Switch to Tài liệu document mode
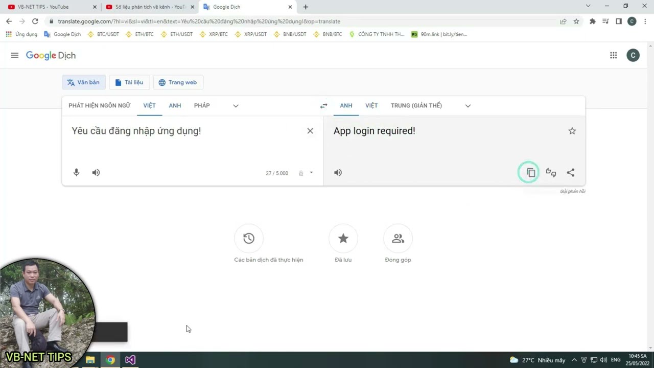The width and height of the screenshot is (654, 368). tap(129, 82)
